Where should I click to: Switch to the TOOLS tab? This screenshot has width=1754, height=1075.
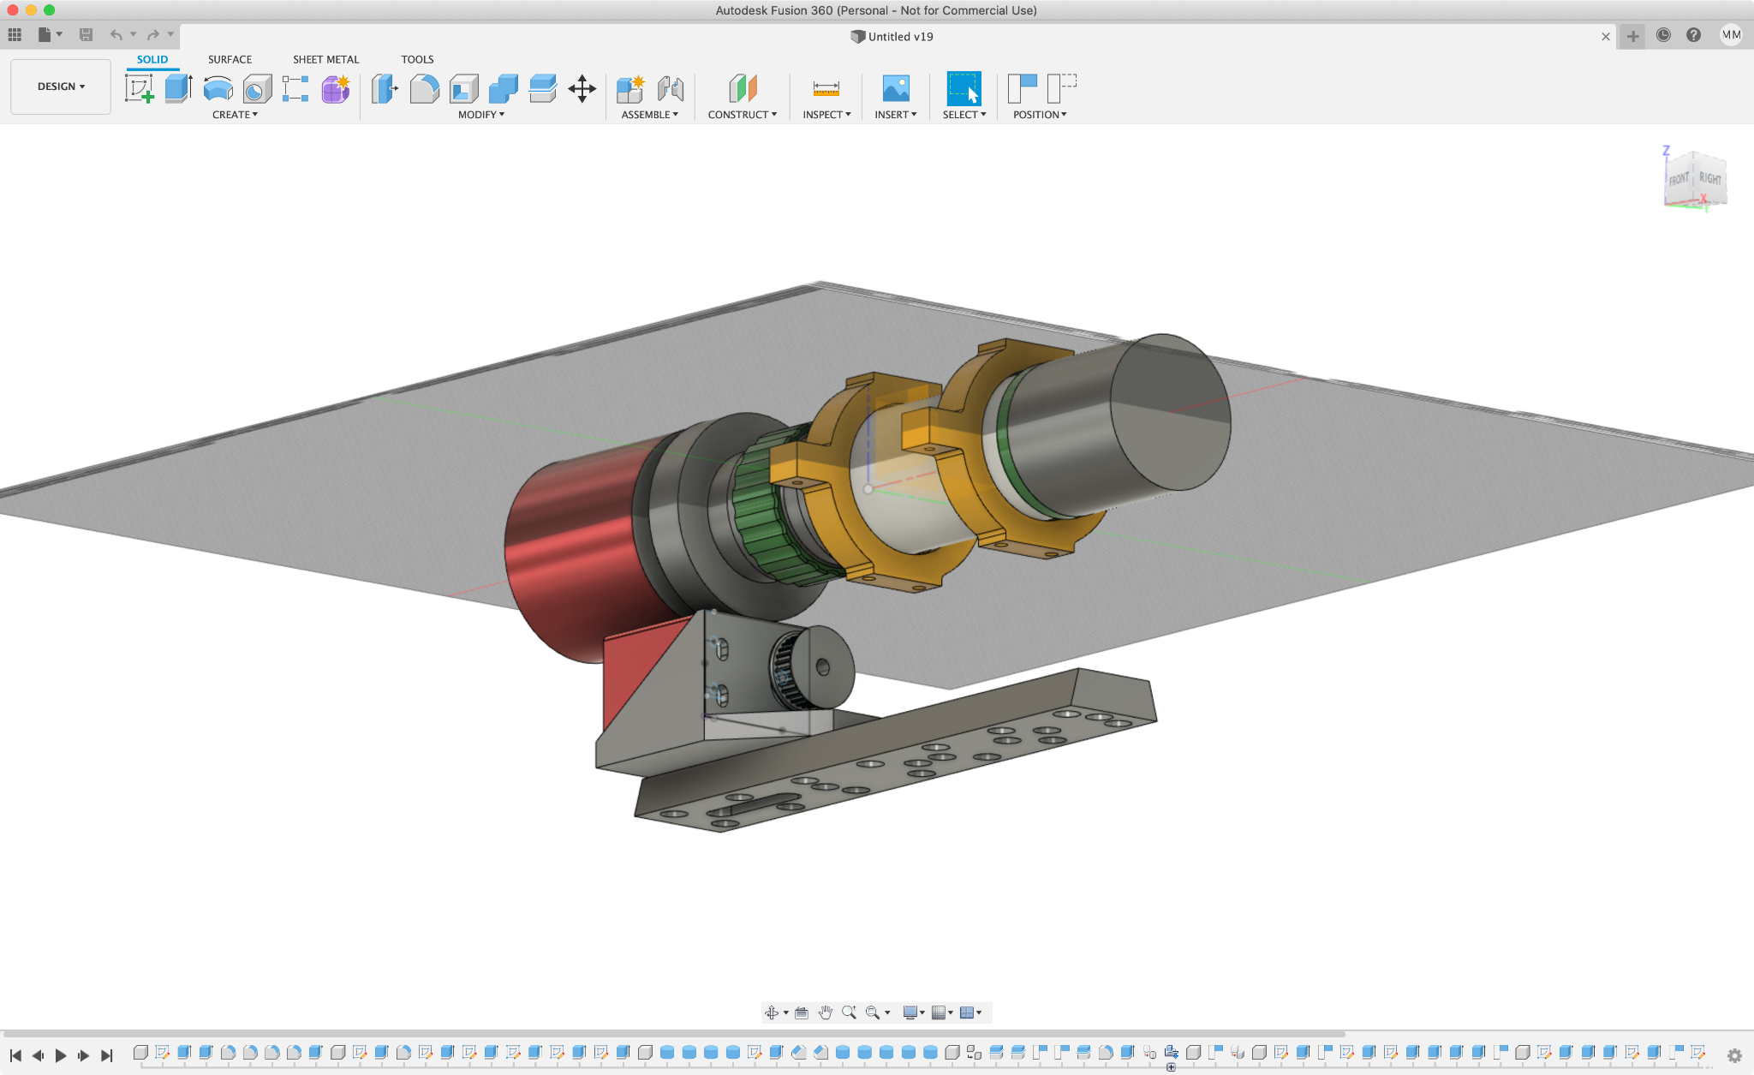tap(417, 60)
